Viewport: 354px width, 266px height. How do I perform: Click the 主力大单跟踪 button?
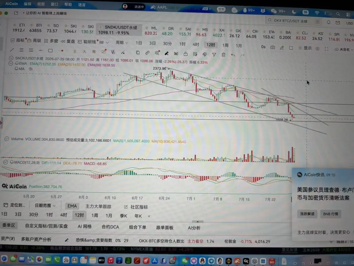(x=98, y=206)
